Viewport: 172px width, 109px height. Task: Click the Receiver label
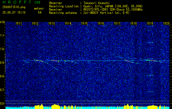56,10
